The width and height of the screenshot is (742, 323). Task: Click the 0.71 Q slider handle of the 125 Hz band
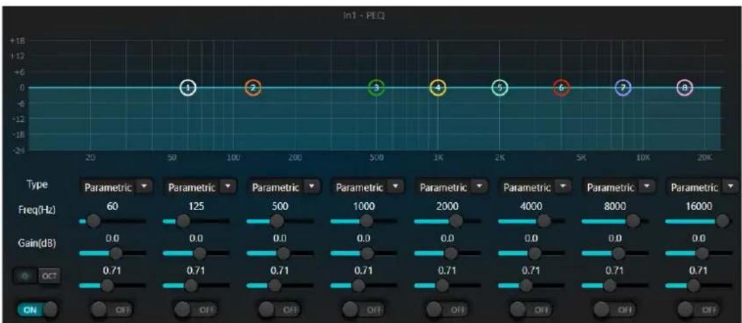pos(191,285)
